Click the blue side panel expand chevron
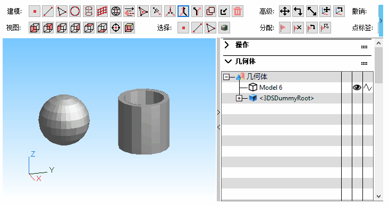389x206 pixels. 381,21
